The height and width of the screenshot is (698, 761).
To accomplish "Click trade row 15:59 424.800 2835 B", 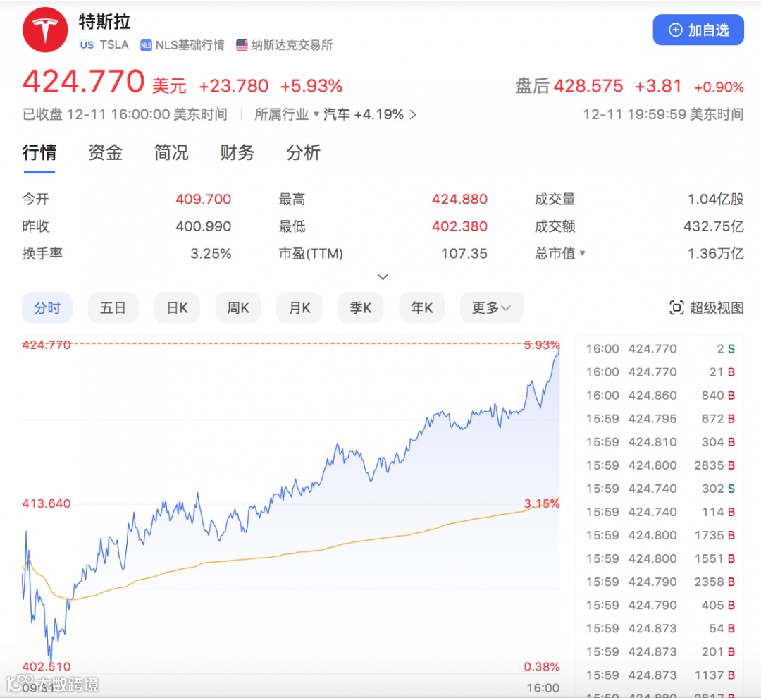I will point(660,465).
